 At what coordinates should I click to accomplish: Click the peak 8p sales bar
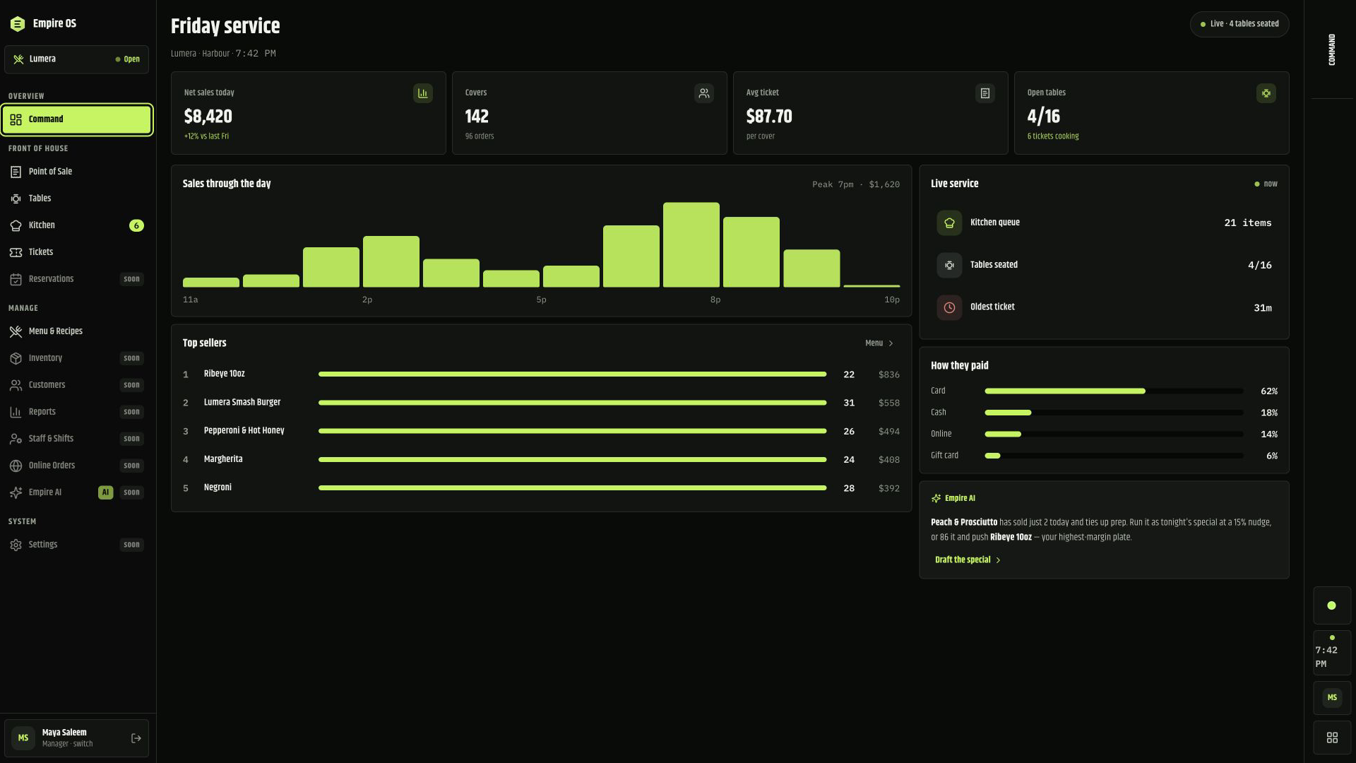coord(691,245)
